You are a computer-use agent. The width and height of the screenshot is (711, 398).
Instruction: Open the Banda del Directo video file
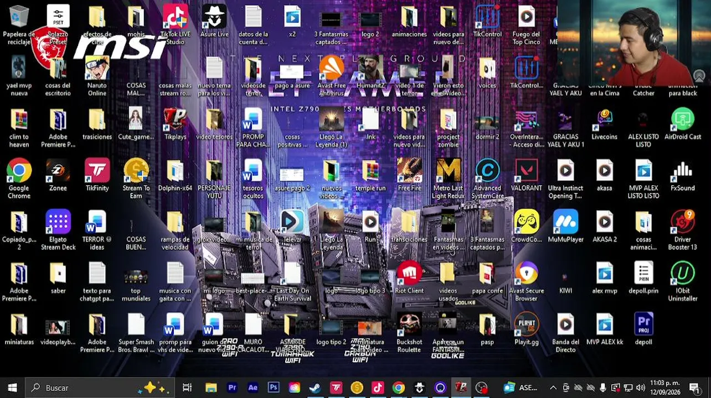click(x=565, y=333)
